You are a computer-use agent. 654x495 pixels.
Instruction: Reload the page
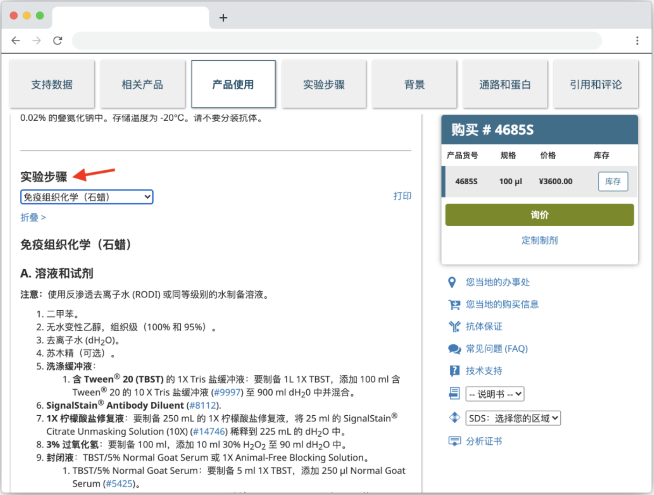tap(58, 40)
